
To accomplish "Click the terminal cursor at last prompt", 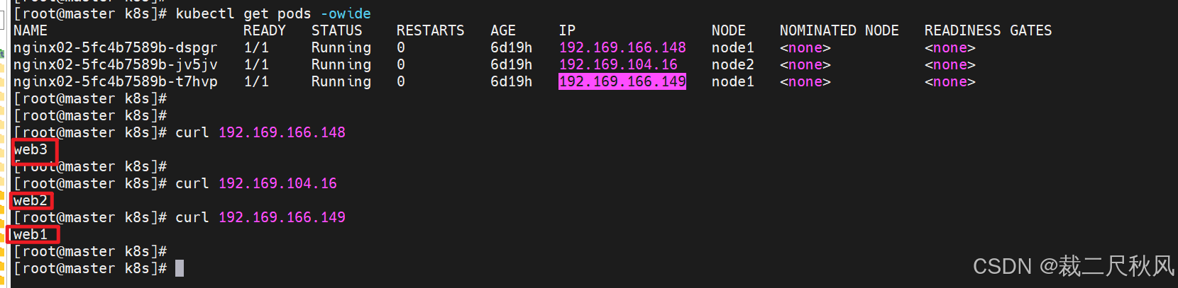I will click(180, 268).
